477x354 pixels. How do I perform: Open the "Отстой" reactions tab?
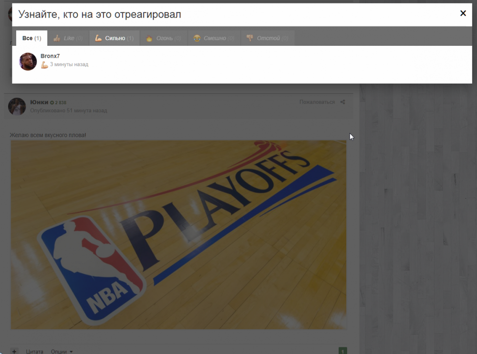click(x=267, y=38)
